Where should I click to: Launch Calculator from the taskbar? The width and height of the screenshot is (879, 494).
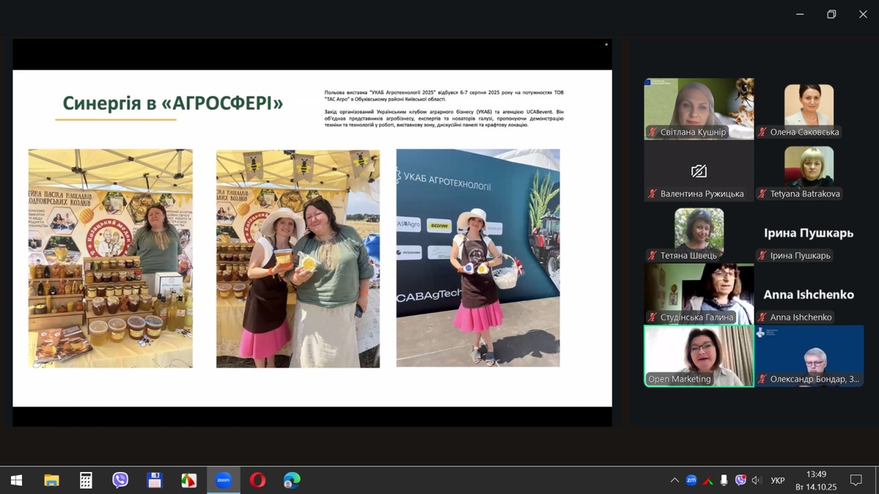pyautogui.click(x=86, y=480)
